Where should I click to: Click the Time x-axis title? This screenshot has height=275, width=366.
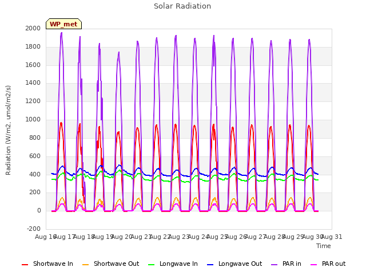click(x=324, y=246)
